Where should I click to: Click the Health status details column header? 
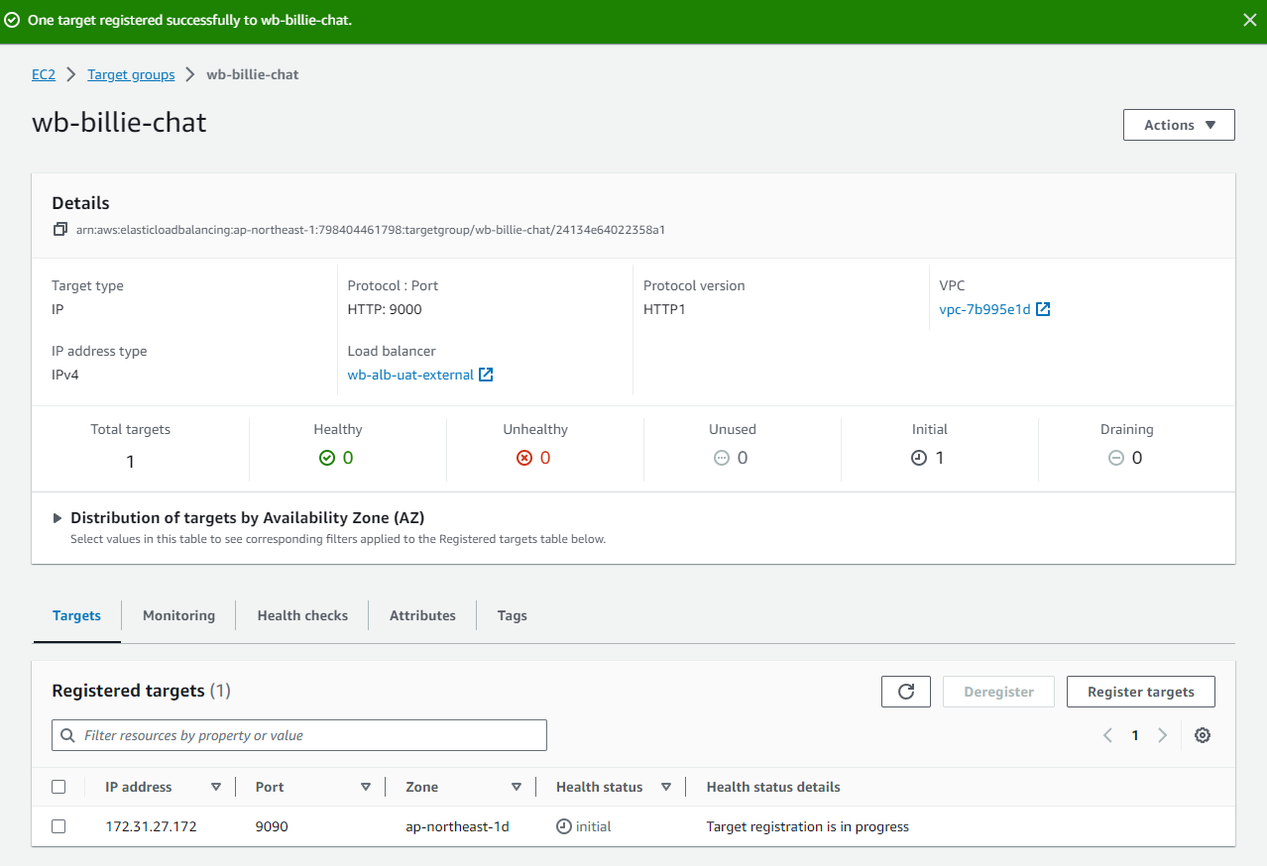pyautogui.click(x=773, y=787)
